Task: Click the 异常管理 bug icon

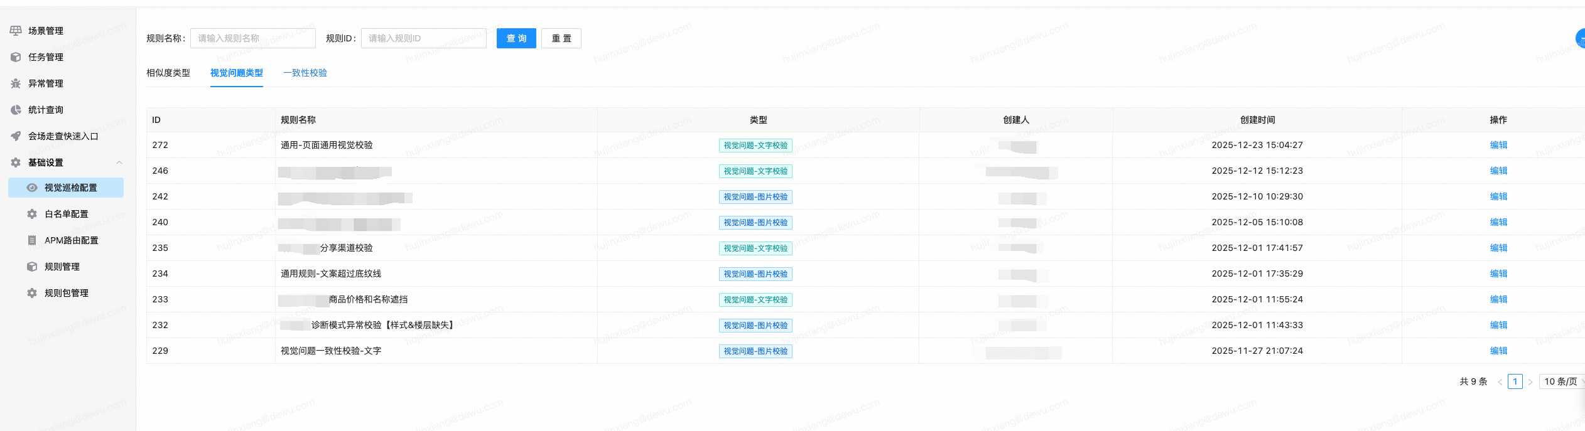Action: click(16, 83)
